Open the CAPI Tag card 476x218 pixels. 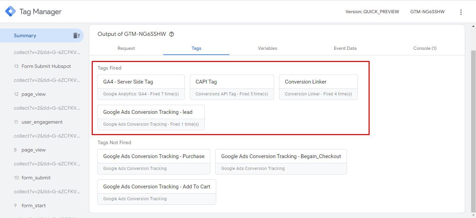tap(232, 87)
